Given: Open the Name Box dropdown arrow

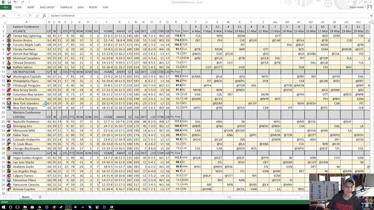Looking at the screenshot, I should 19,15.
